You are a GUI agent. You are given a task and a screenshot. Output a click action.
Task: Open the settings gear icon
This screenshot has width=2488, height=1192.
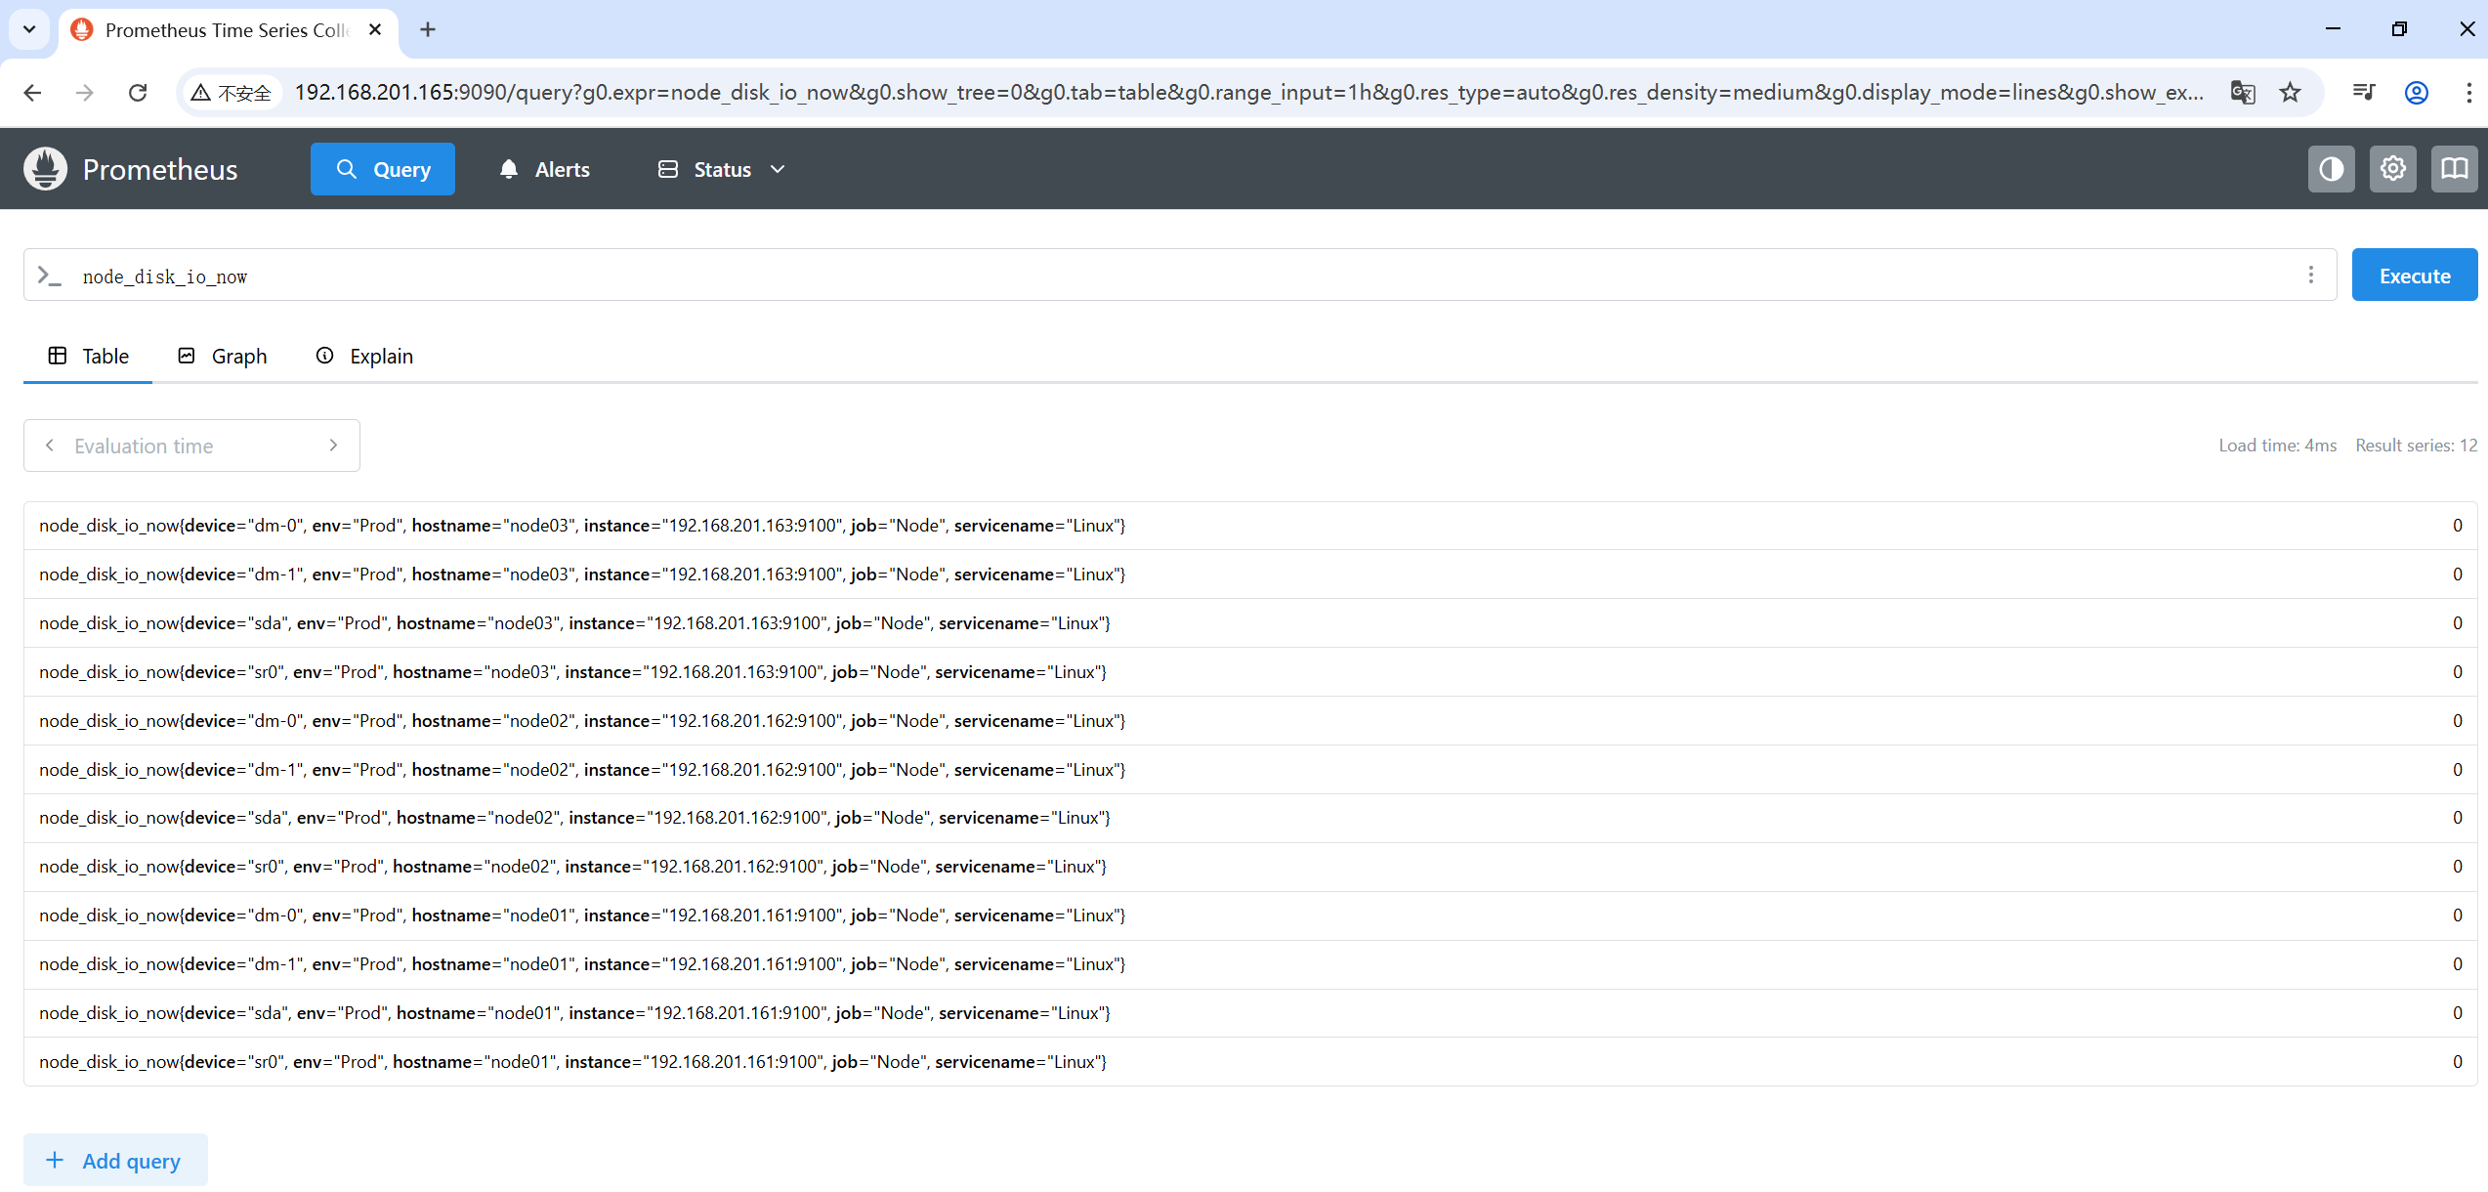pos(2392,169)
